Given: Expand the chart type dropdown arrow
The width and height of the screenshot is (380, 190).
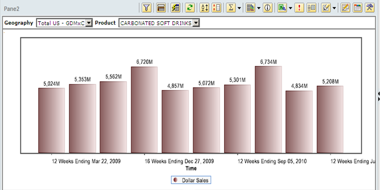Looking at the screenshot, I should click(x=259, y=8).
